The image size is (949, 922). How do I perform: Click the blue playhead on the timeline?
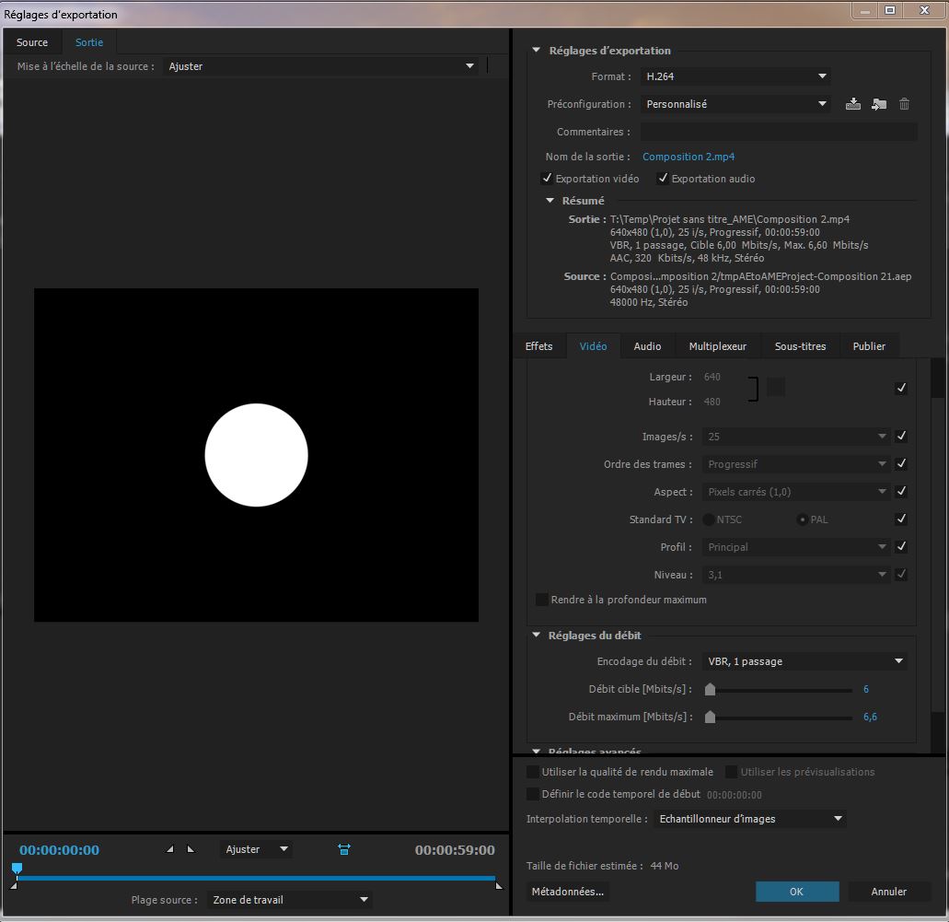[17, 869]
